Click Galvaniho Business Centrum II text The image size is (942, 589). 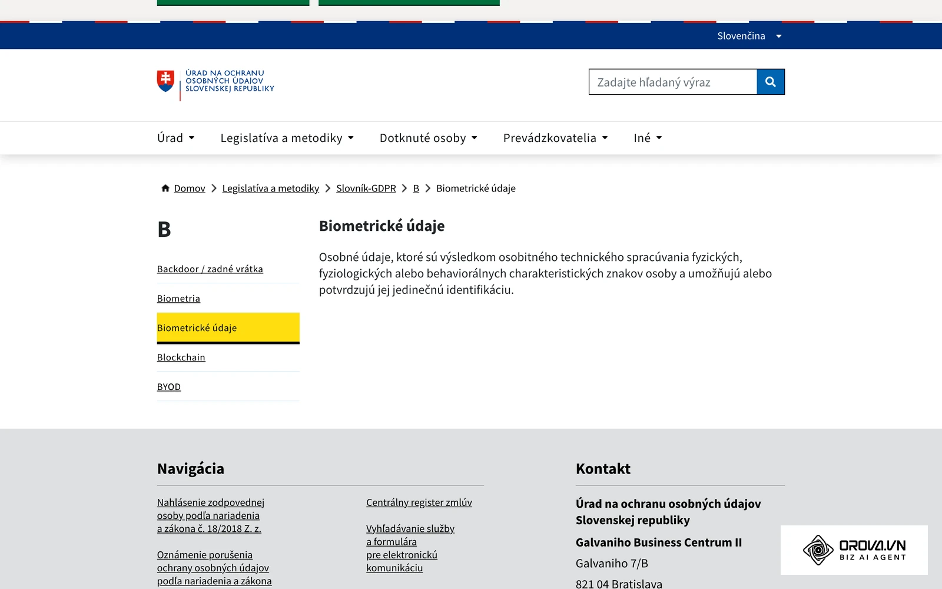click(x=659, y=542)
